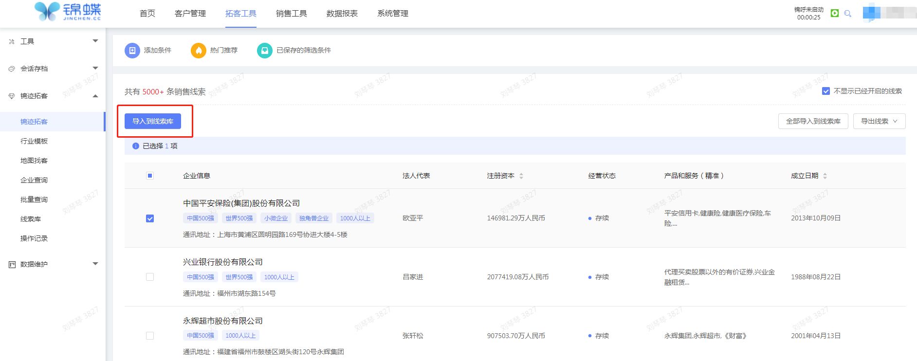Image resolution: width=917 pixels, height=361 pixels.
Task: Select 企业查询 in sidebar
Action: click(34, 180)
